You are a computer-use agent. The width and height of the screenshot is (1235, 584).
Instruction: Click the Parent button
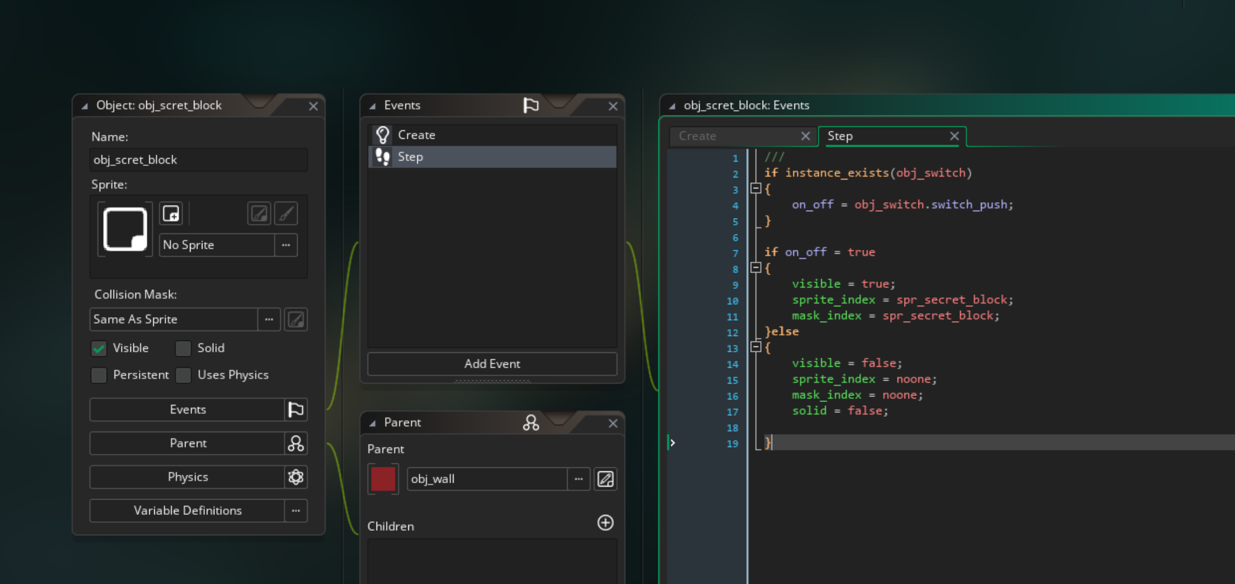pos(187,443)
